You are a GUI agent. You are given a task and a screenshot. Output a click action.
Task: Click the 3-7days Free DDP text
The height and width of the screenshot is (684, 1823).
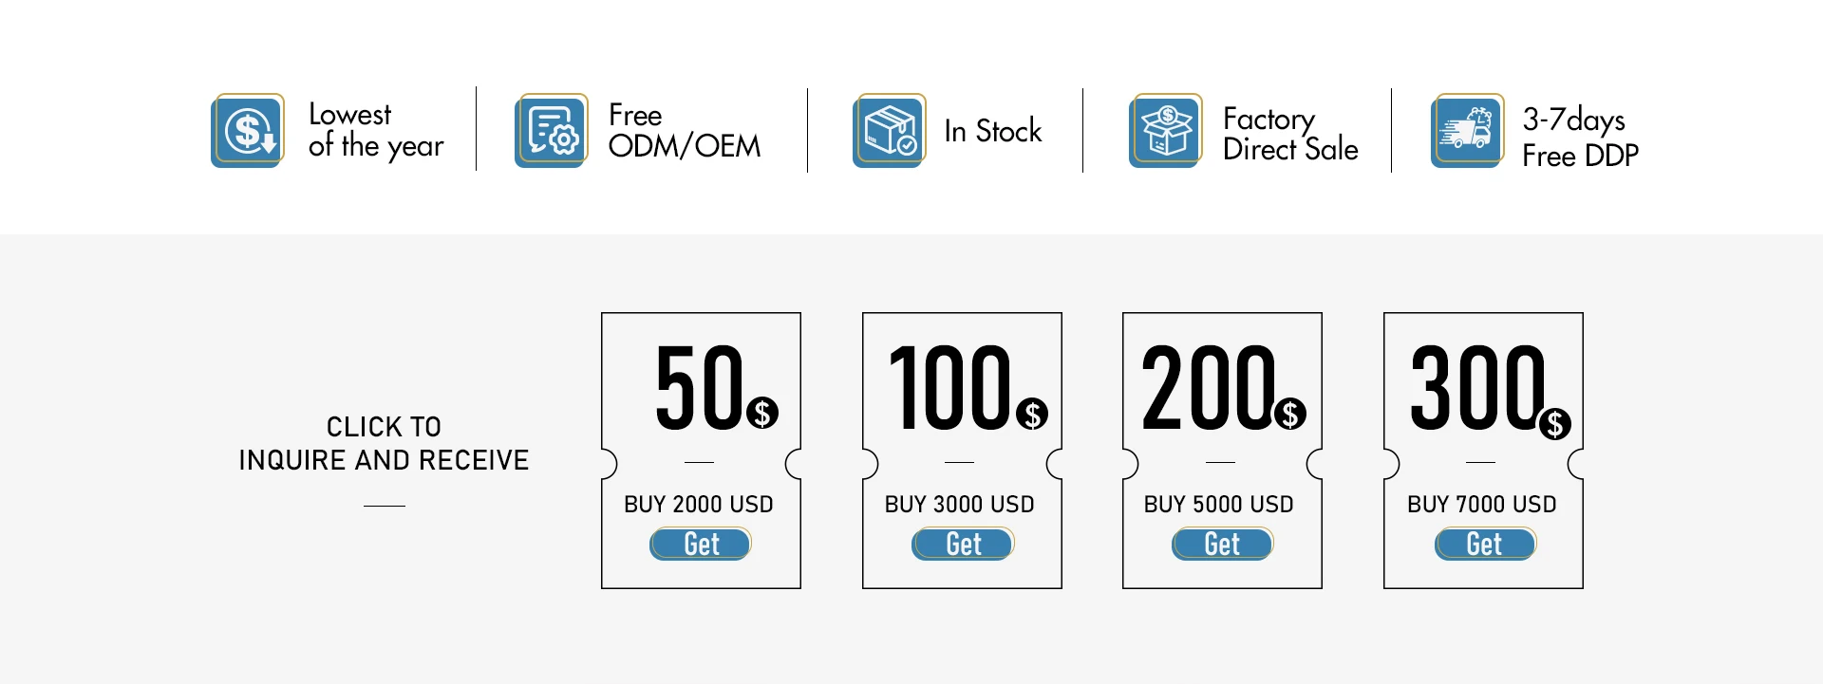point(1579,138)
